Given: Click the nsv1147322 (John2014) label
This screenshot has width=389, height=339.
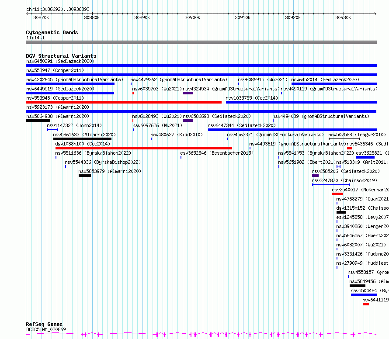Looking at the screenshot, I should click(x=74, y=125).
